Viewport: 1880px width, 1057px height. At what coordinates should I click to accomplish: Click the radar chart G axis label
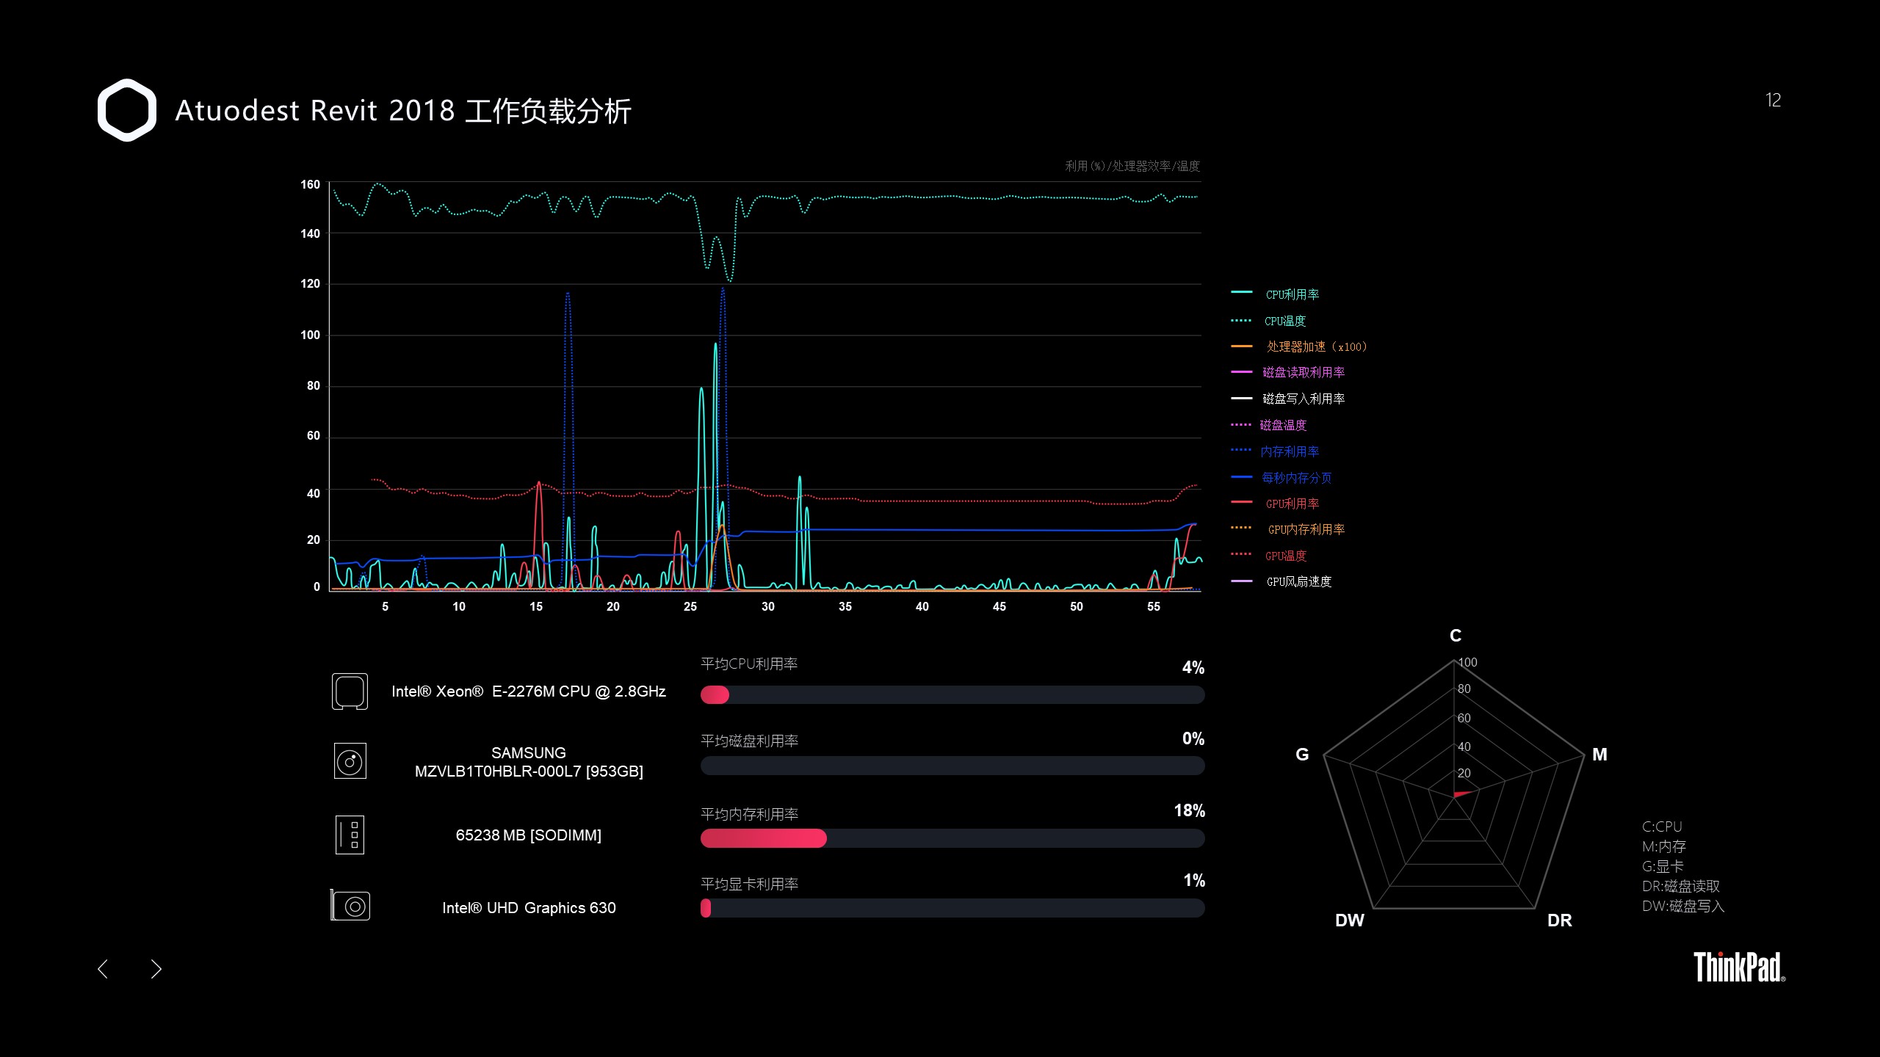point(1302,755)
